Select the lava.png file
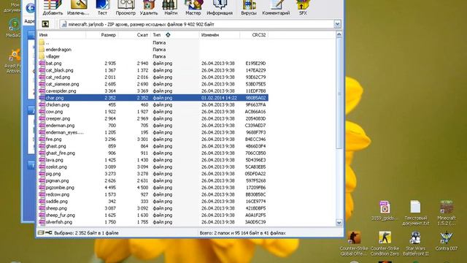This screenshot has height=263, width=467. pyautogui.click(x=153, y=160)
